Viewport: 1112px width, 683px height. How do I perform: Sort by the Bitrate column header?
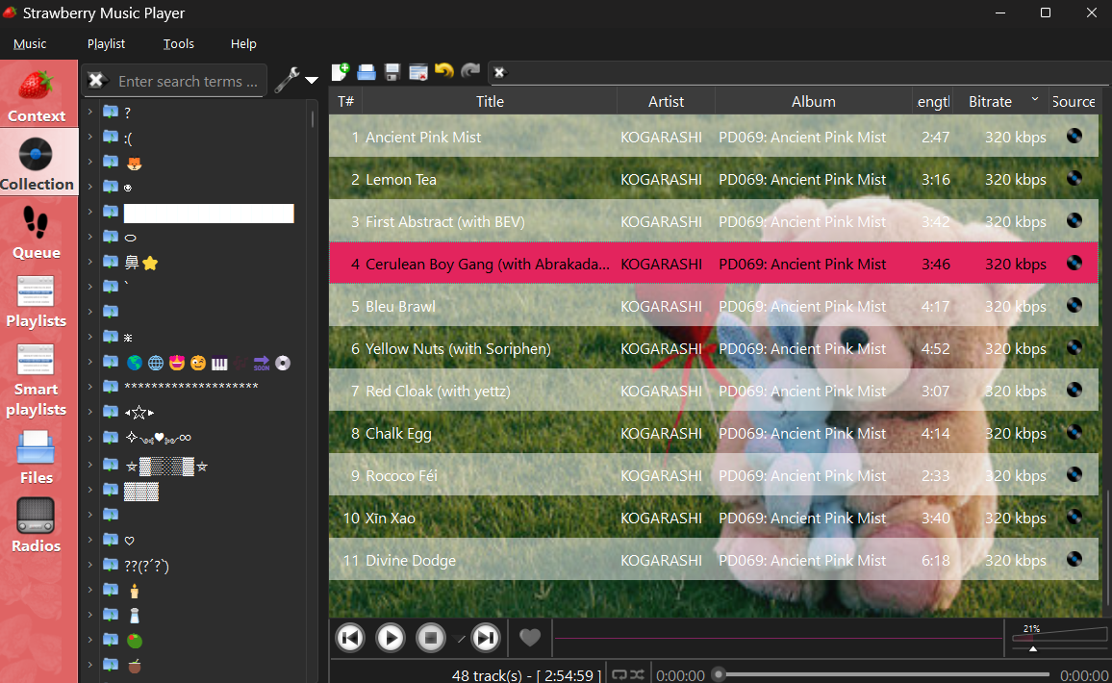click(1000, 101)
